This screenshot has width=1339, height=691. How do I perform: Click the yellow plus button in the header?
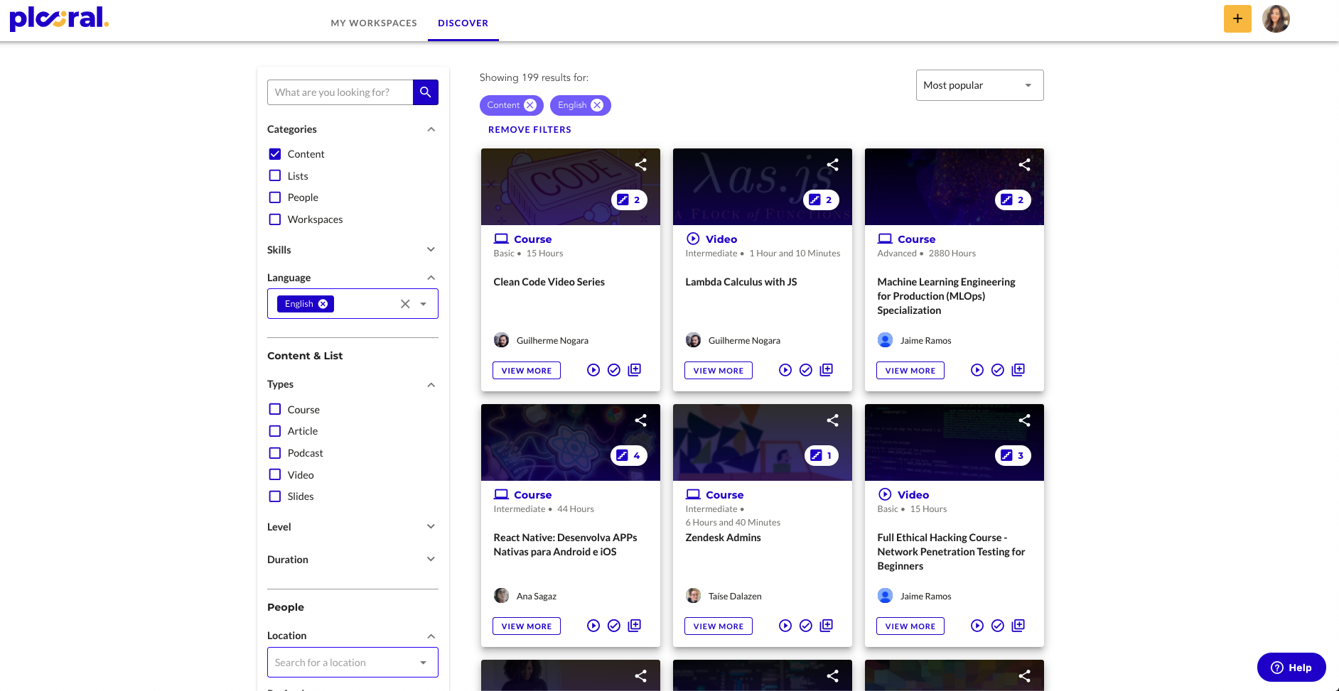point(1237,18)
